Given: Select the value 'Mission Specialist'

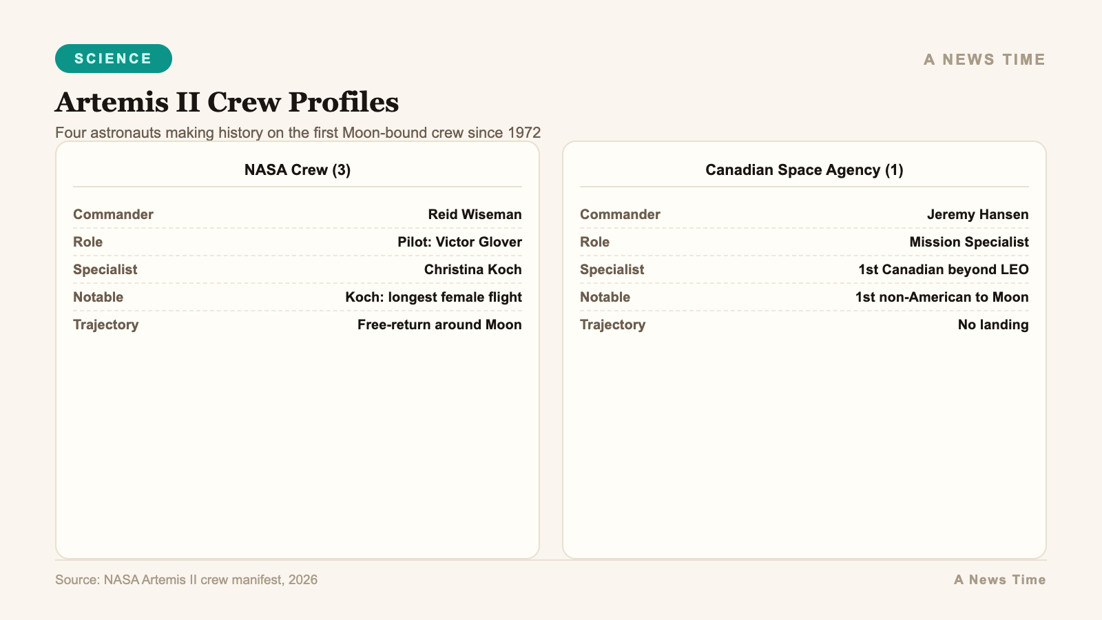Looking at the screenshot, I should 969,242.
